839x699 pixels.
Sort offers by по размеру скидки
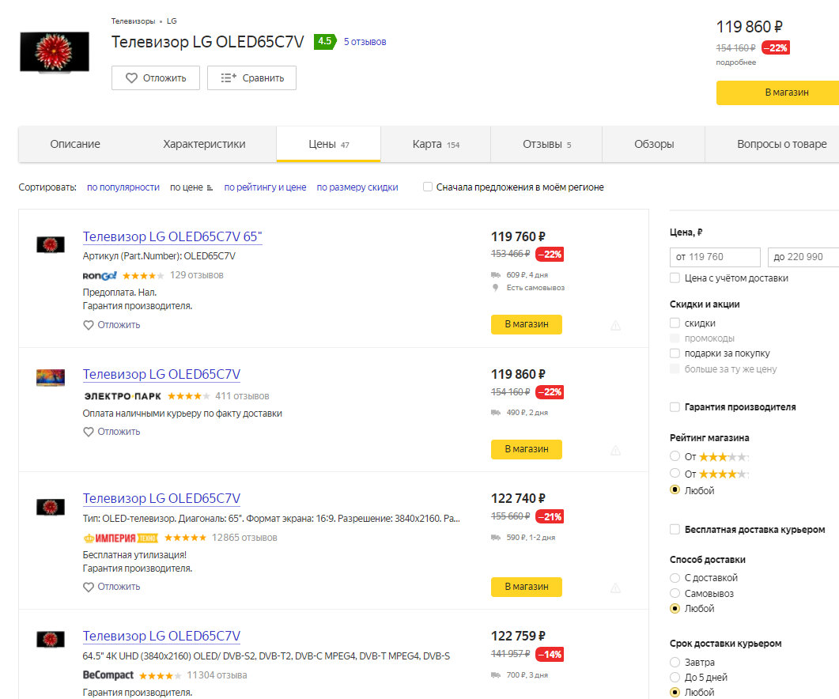pyautogui.click(x=357, y=187)
